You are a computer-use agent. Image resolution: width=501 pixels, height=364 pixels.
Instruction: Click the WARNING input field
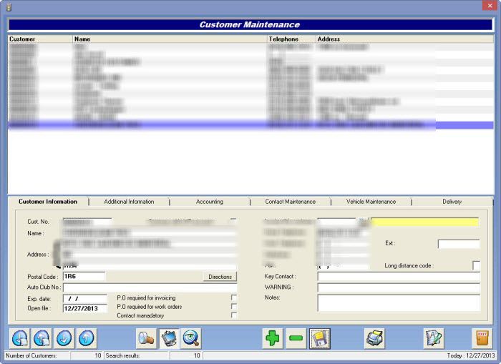pos(399,287)
